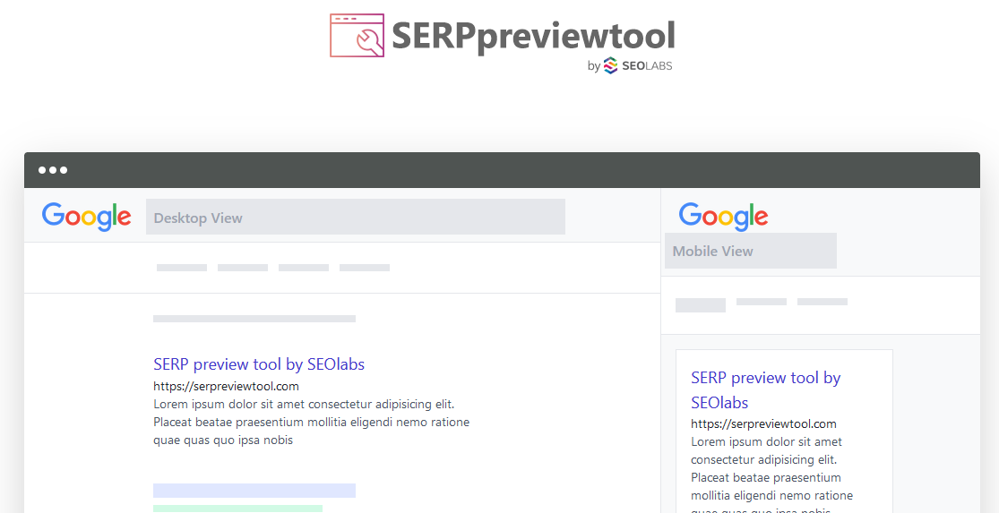Click the SERPpreviewtool heading text
The height and width of the screenshot is (513, 999).
point(533,36)
